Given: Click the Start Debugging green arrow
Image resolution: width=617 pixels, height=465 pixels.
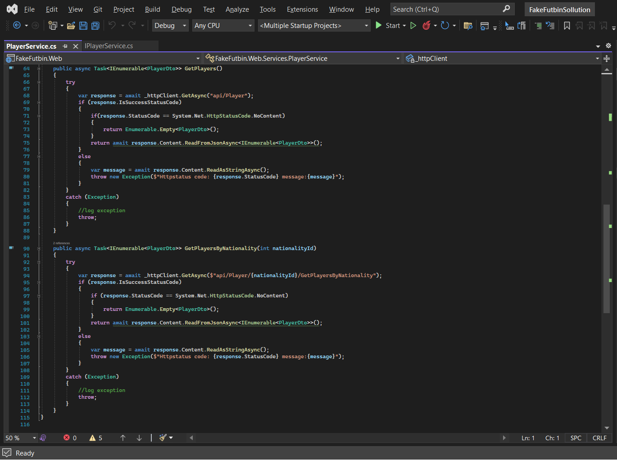Looking at the screenshot, I should pos(379,26).
